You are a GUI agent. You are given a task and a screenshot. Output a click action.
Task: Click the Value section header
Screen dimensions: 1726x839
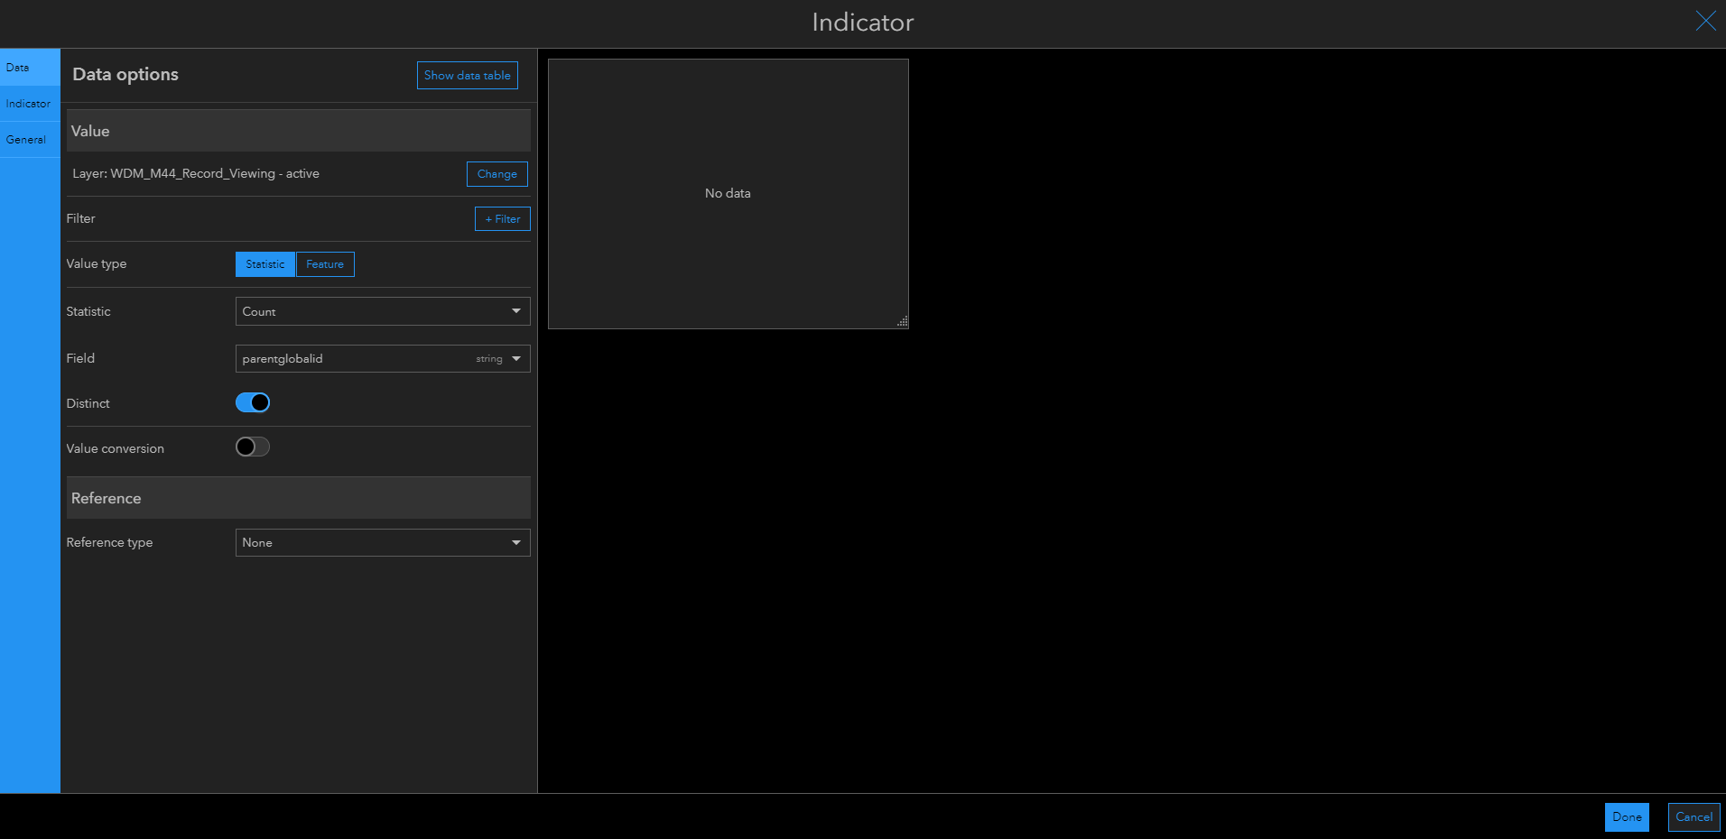tap(299, 131)
